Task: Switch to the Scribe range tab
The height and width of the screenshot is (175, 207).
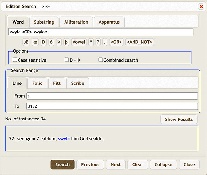Action: (78, 83)
